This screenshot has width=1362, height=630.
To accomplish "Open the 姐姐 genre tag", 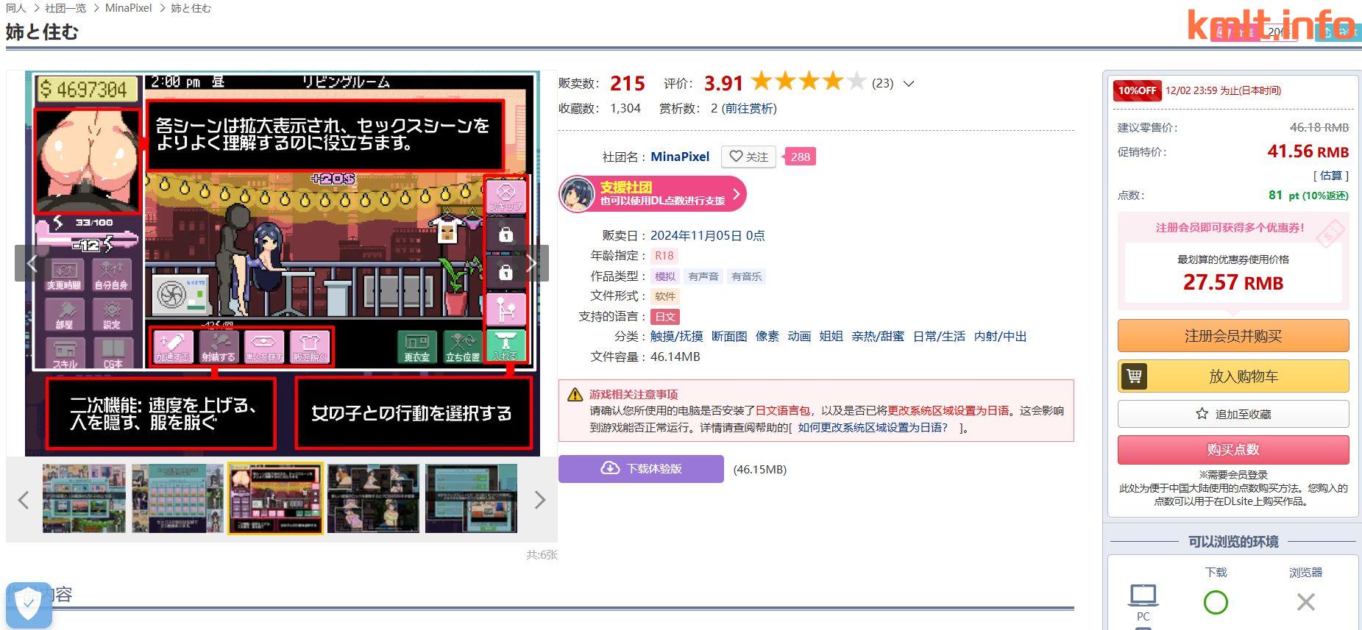I will [831, 336].
